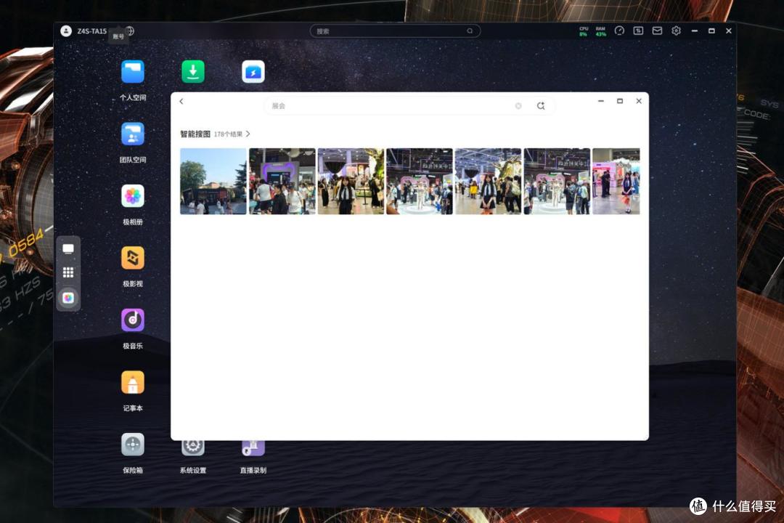Open the green download app icon

(x=193, y=72)
